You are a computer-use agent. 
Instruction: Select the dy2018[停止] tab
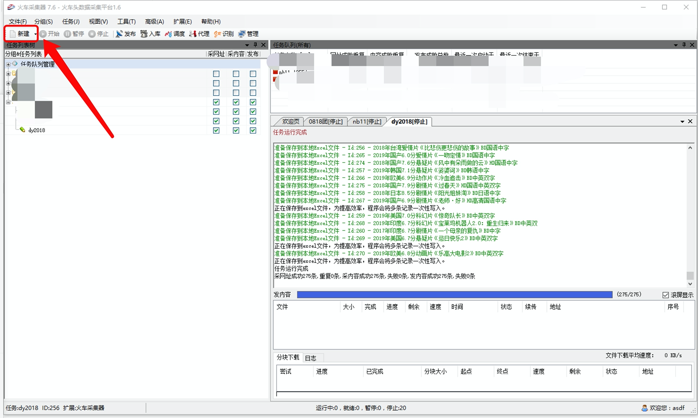click(409, 122)
